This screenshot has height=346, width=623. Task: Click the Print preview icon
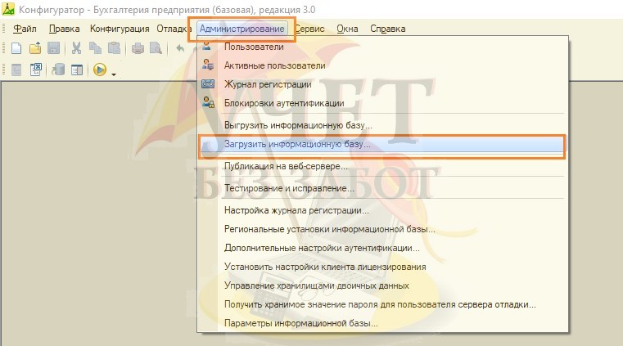[x=156, y=48]
